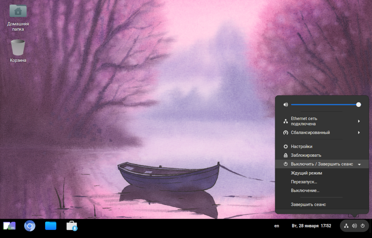The image size is (372, 238).
Task: Click Перезапуск… to restart the computer
Action: [304, 182]
